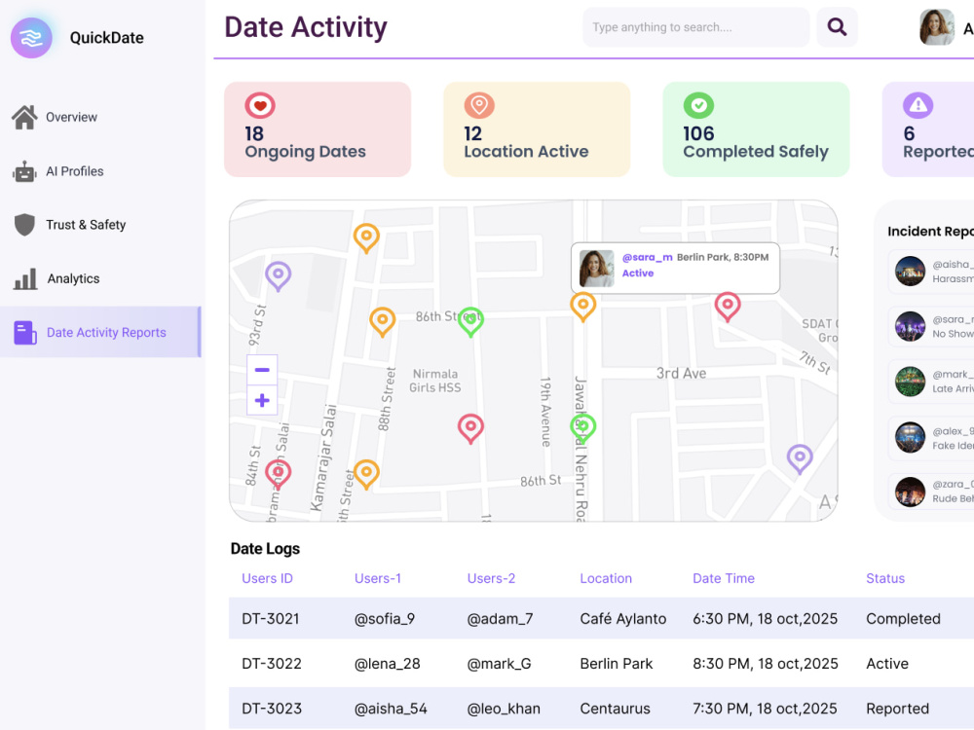Image resolution: width=974 pixels, height=730 pixels.
Task: Click the @sara_m username link in popup
Action: tap(648, 257)
